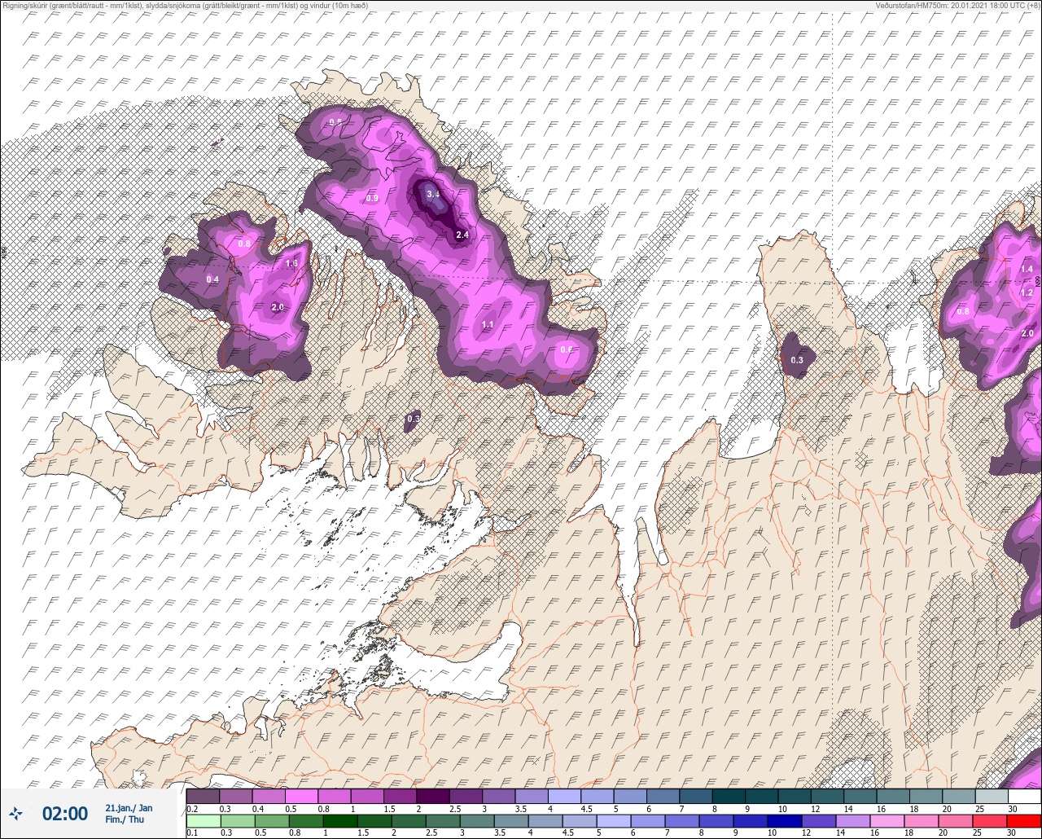
Task: Pick lower legend pale green swatch at 0.1
Action: pyautogui.click(x=203, y=821)
